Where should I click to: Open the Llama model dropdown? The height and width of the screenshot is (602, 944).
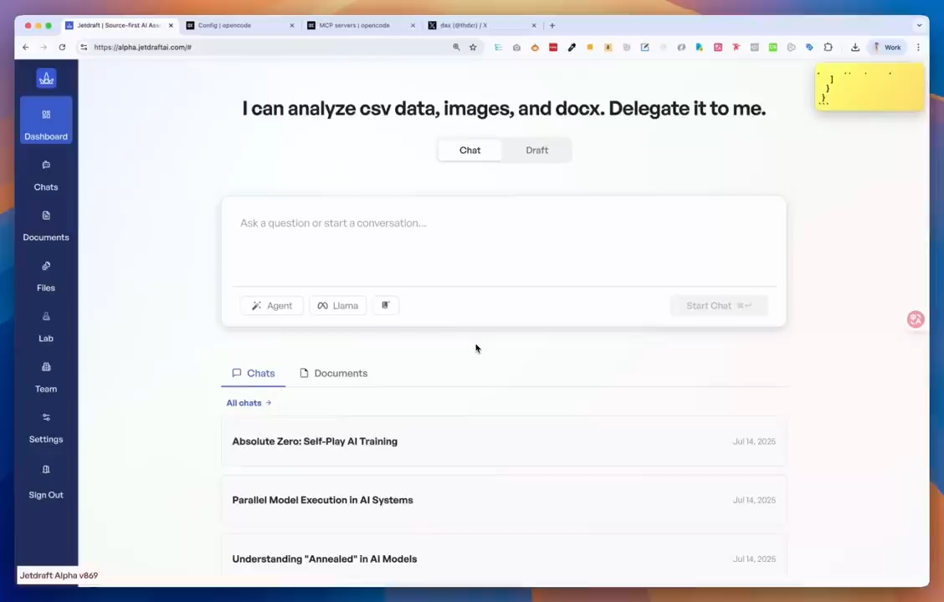pyautogui.click(x=337, y=305)
